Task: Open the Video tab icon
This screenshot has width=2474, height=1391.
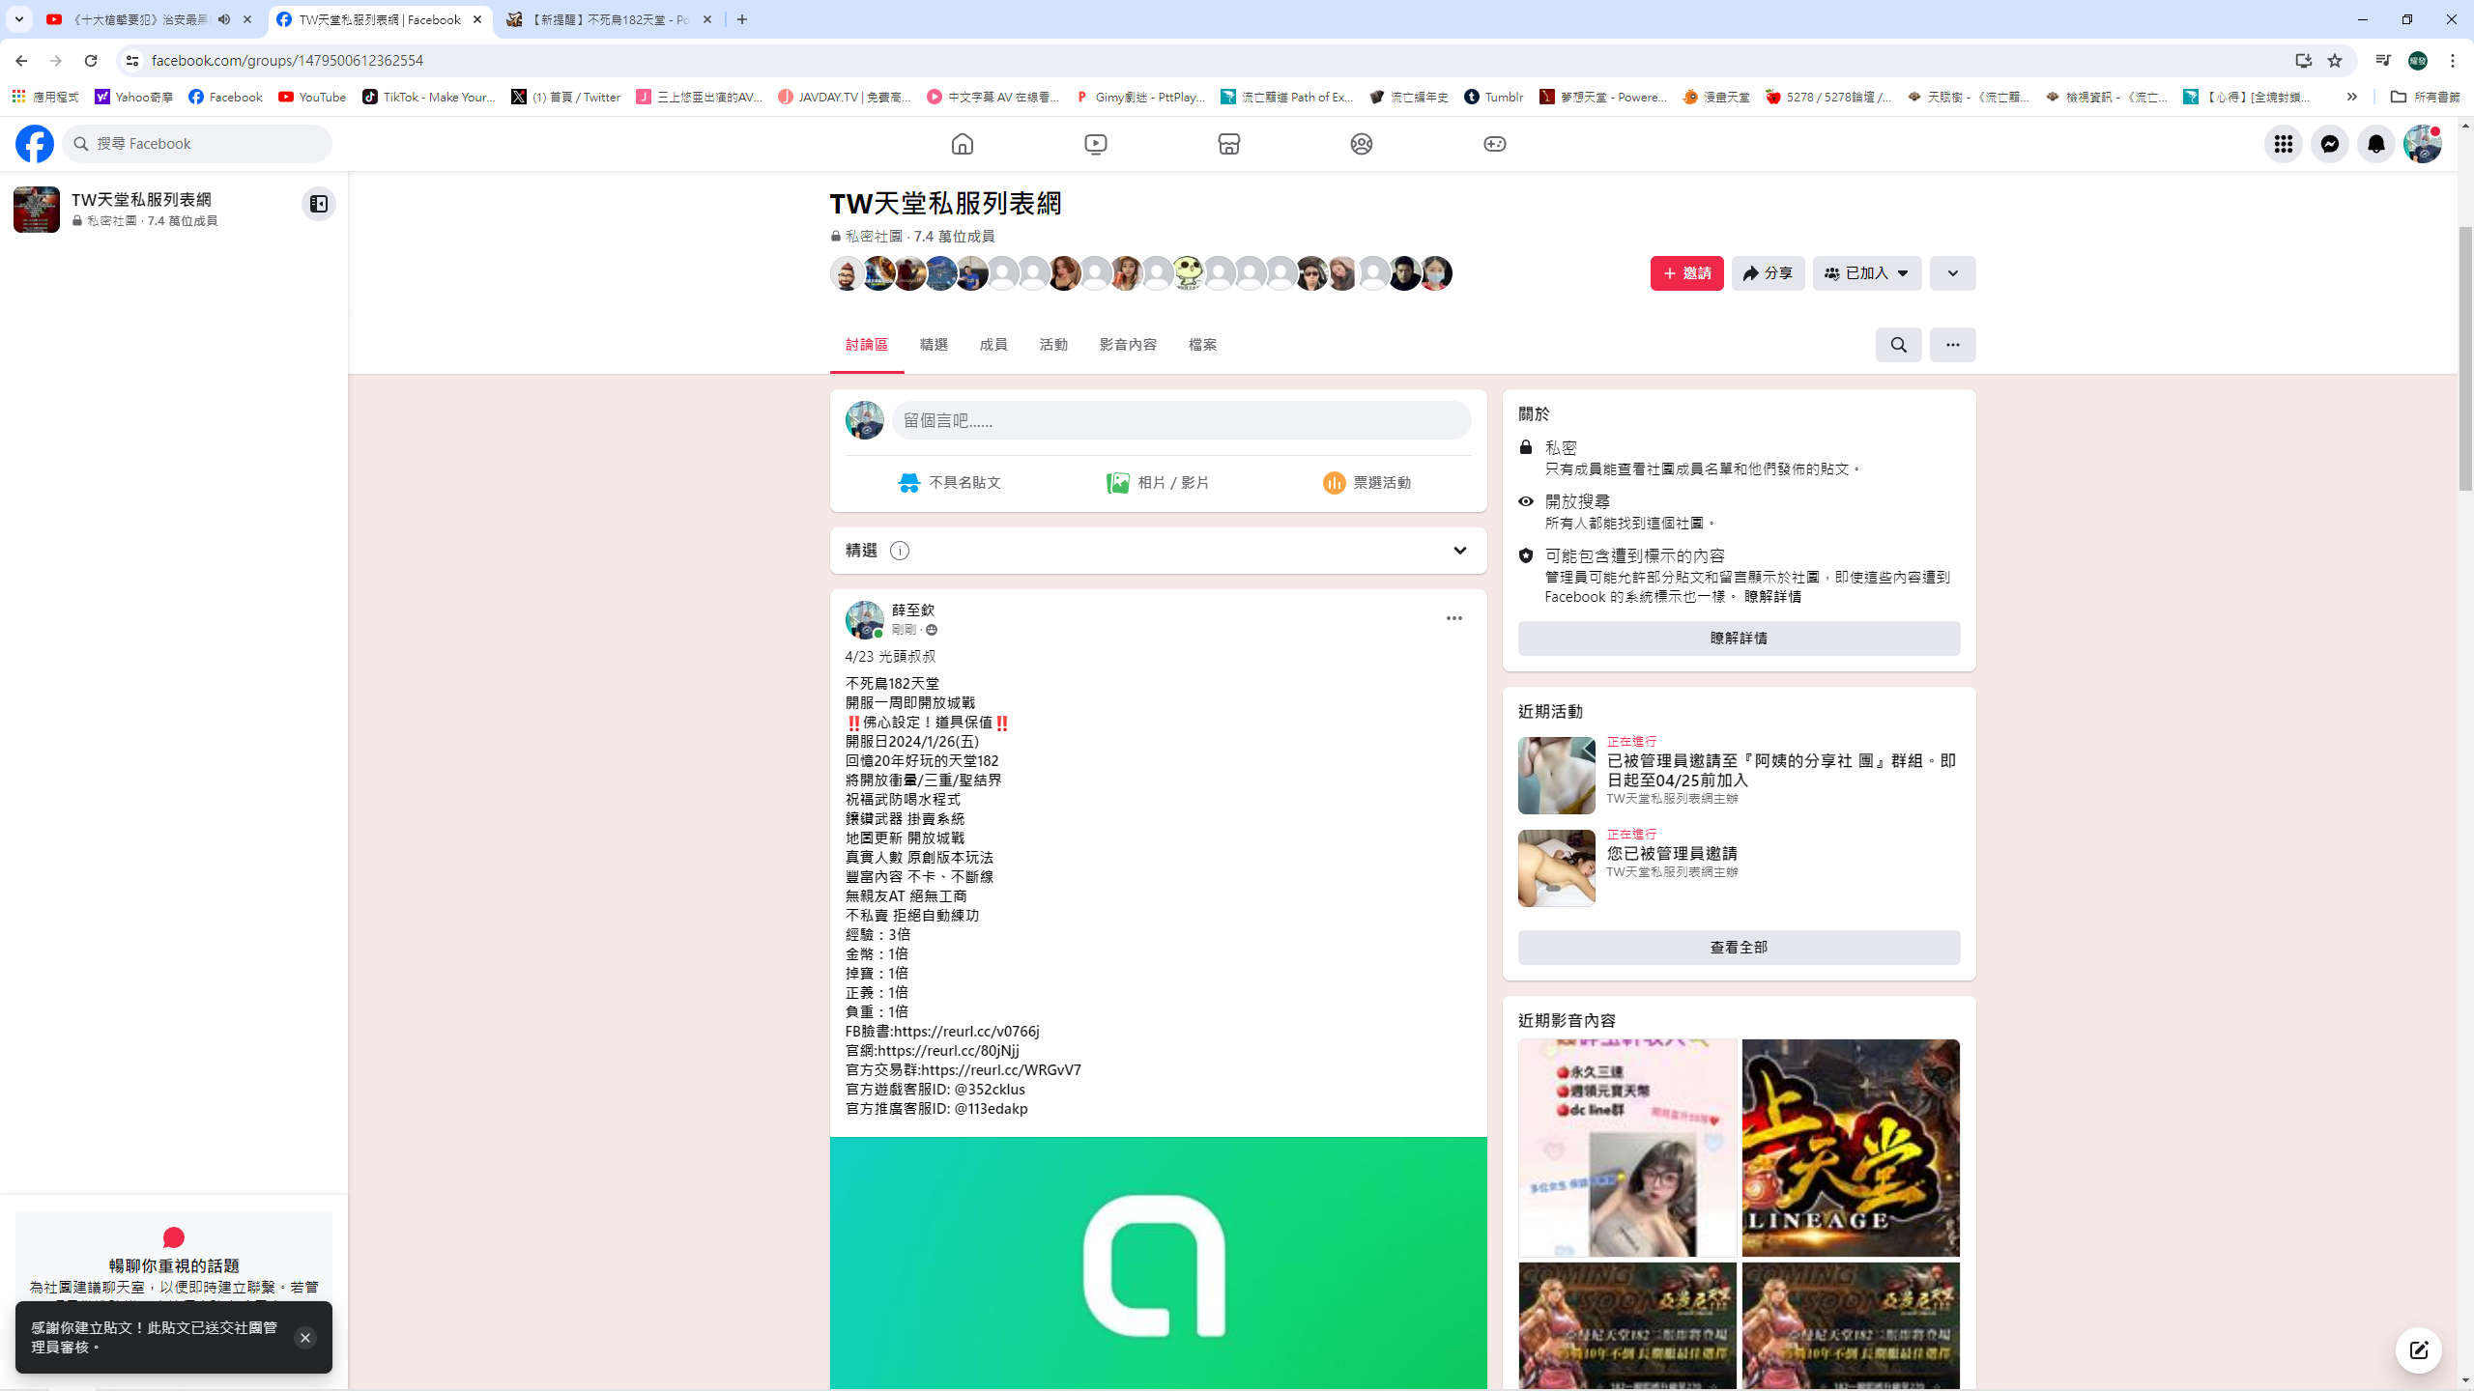Action: tap(1096, 144)
